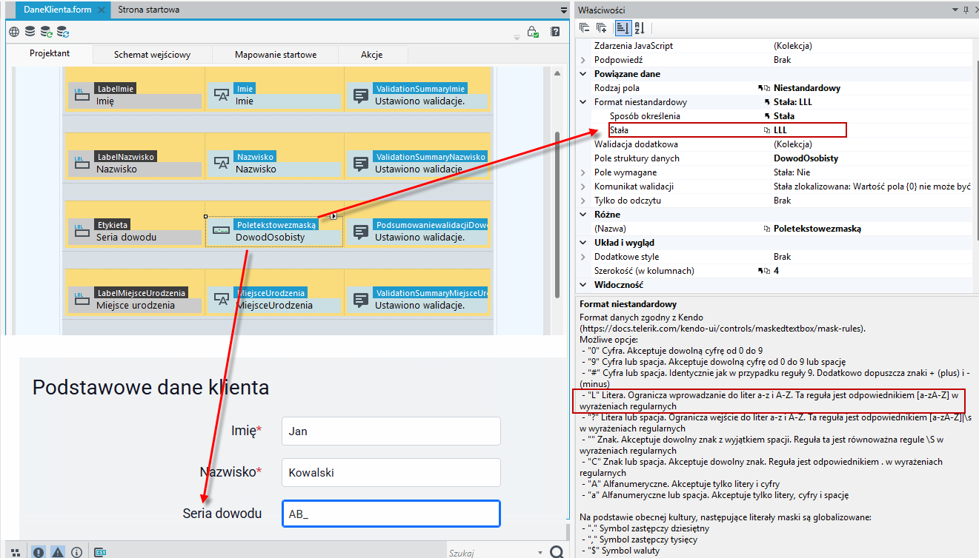Toggle warnings filter in bottom bar
Viewport: 979px width, 558px height.
(x=58, y=551)
